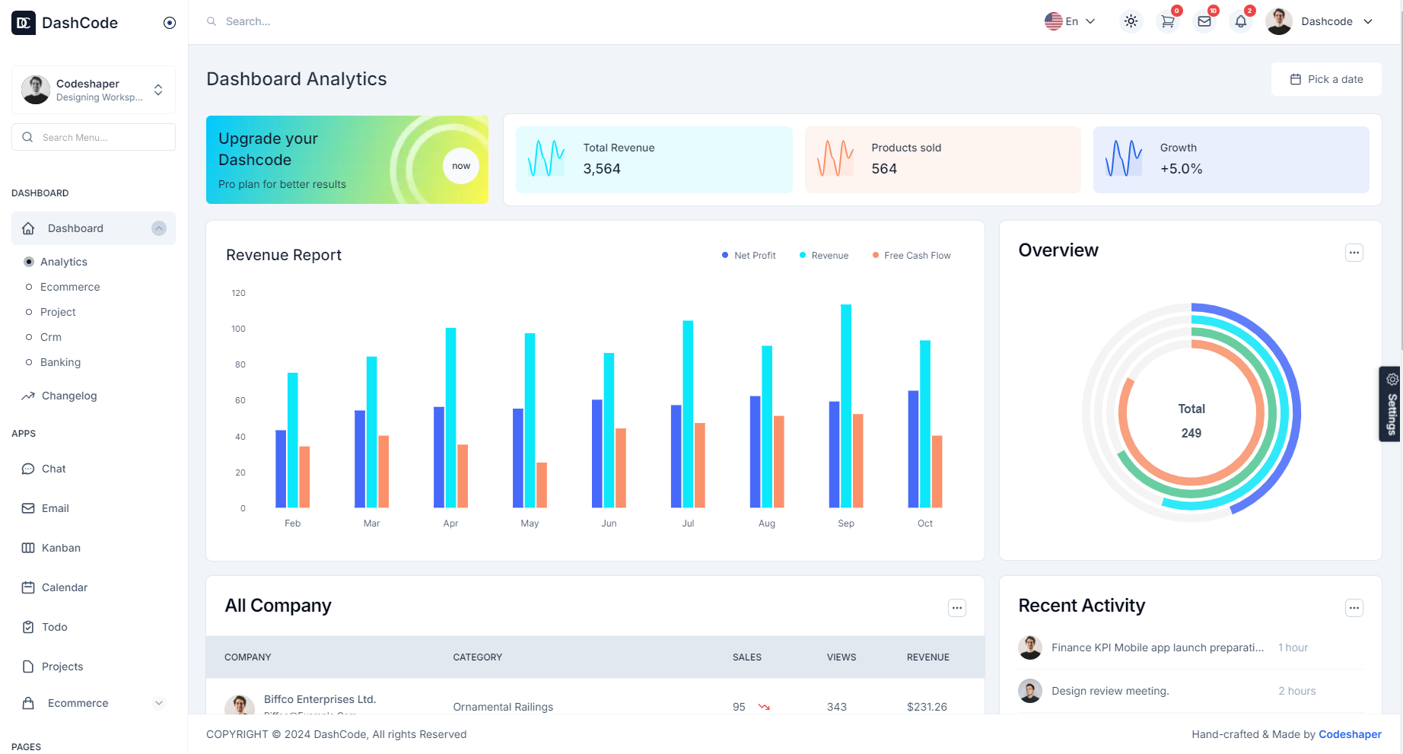The image size is (1403, 754).
Task: Click the Projects file icon
Action: pos(28,667)
